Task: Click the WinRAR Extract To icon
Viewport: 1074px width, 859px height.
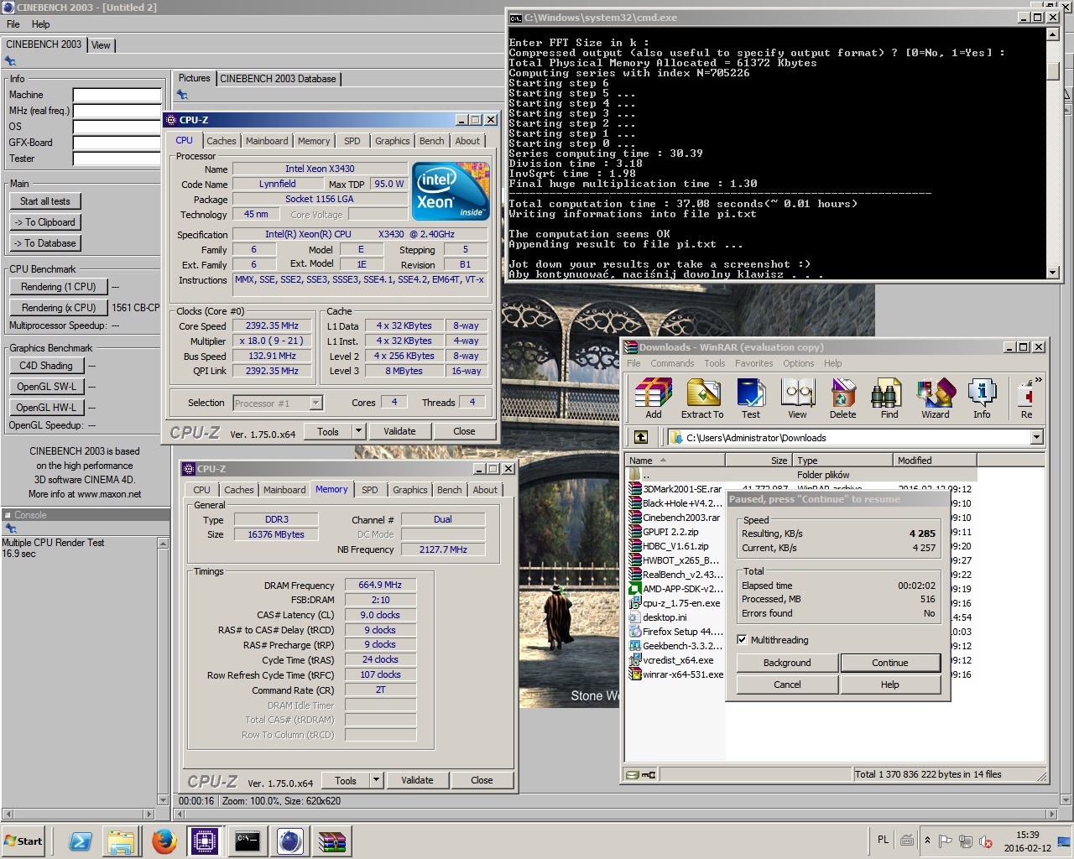Action: tap(702, 399)
